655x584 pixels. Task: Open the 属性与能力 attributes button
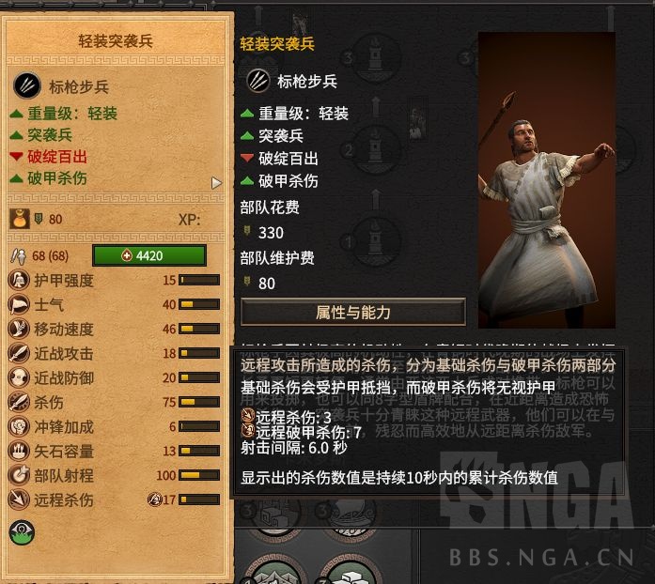point(353,312)
